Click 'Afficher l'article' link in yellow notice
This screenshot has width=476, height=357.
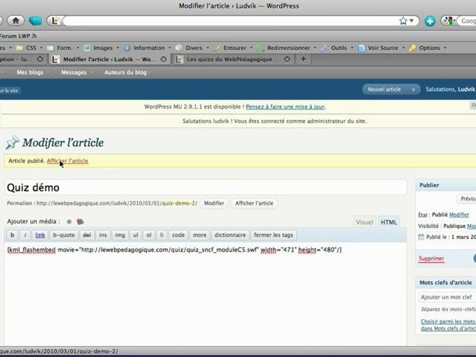tap(67, 161)
